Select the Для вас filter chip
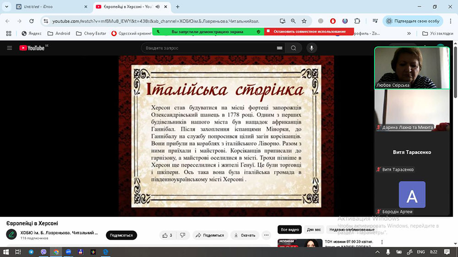This screenshot has height=257, width=458. coord(314,230)
